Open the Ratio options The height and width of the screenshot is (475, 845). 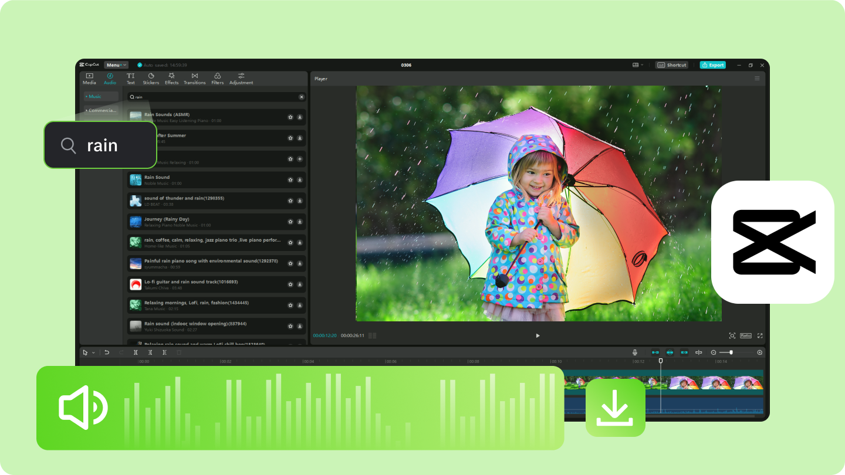click(746, 335)
